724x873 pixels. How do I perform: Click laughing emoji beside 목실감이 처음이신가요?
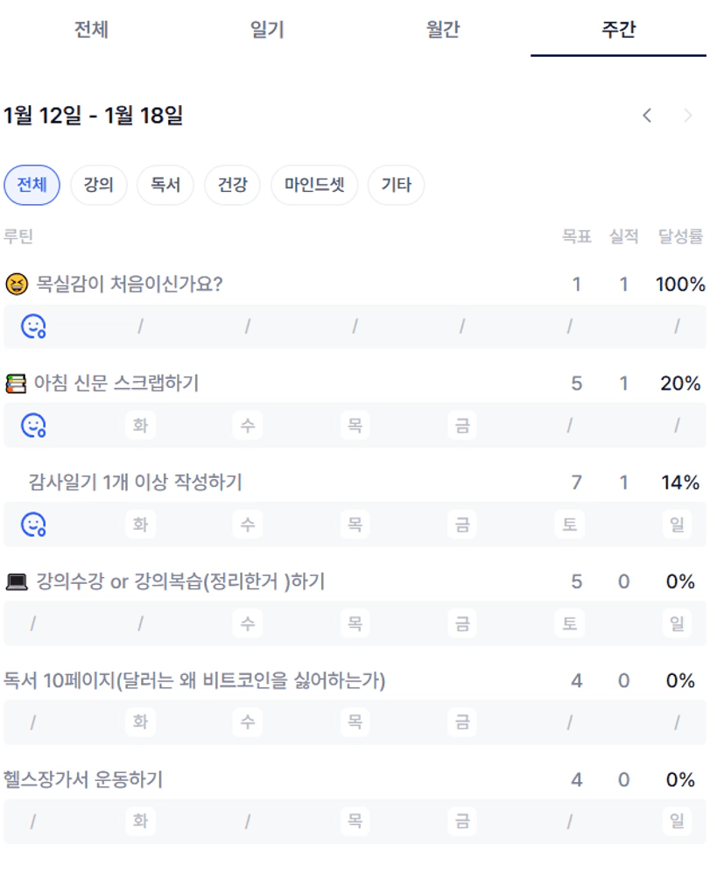(x=16, y=285)
